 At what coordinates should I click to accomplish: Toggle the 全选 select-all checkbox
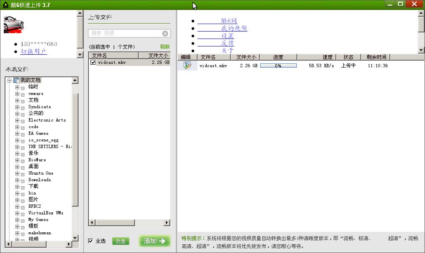point(90,241)
